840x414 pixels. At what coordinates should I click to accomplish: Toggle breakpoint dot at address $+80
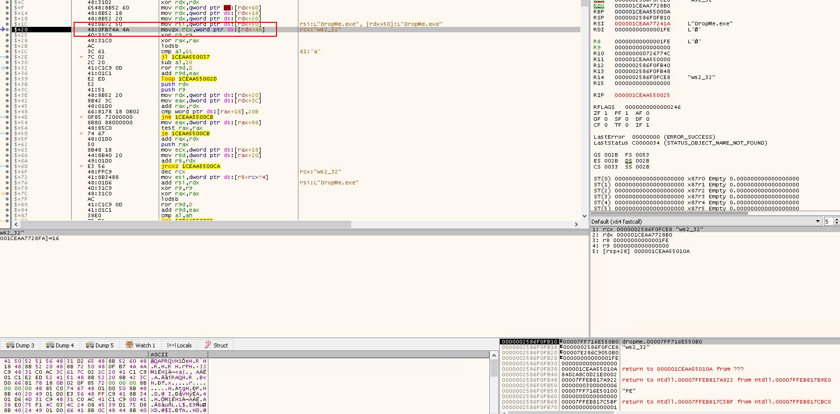click(7, 205)
